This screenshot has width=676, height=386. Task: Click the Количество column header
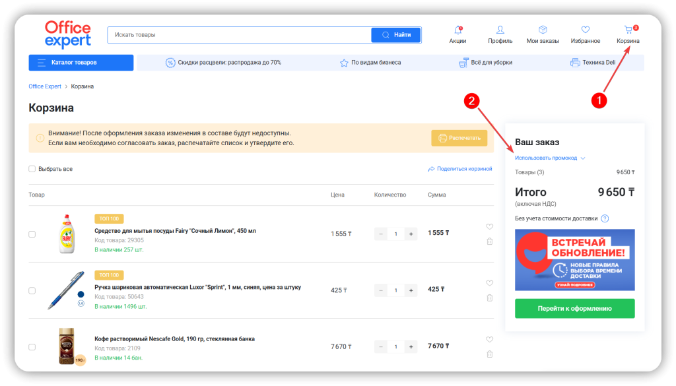pyautogui.click(x=390, y=195)
